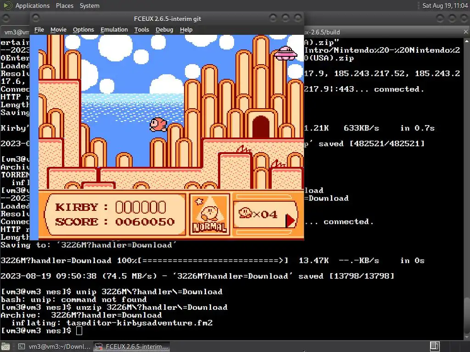Open the Emulation menu in FCEUX
Viewport: 470px width, 352px height.
[x=114, y=30]
